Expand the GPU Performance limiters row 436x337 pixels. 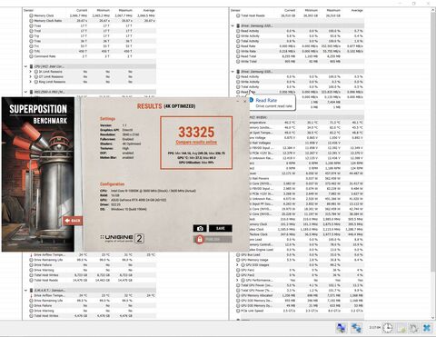click(238, 280)
